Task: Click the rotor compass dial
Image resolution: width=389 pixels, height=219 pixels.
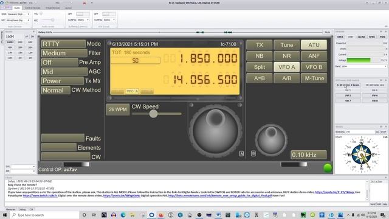Action: (362, 154)
